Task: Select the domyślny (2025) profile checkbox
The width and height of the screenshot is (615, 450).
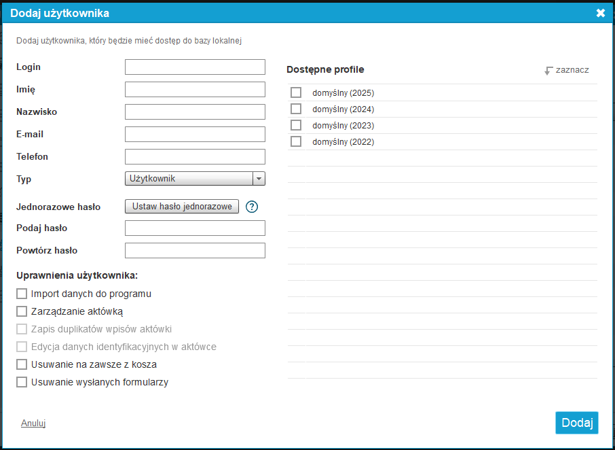Action: [296, 92]
